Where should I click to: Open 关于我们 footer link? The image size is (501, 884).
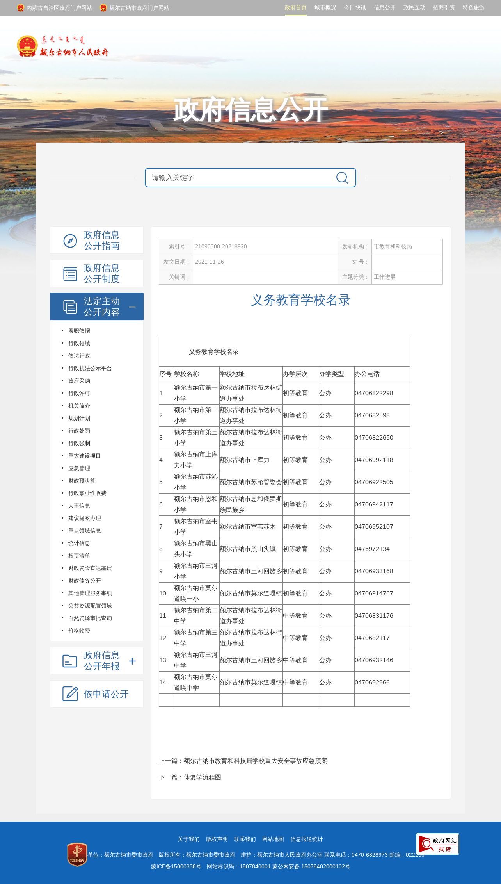pyautogui.click(x=189, y=839)
